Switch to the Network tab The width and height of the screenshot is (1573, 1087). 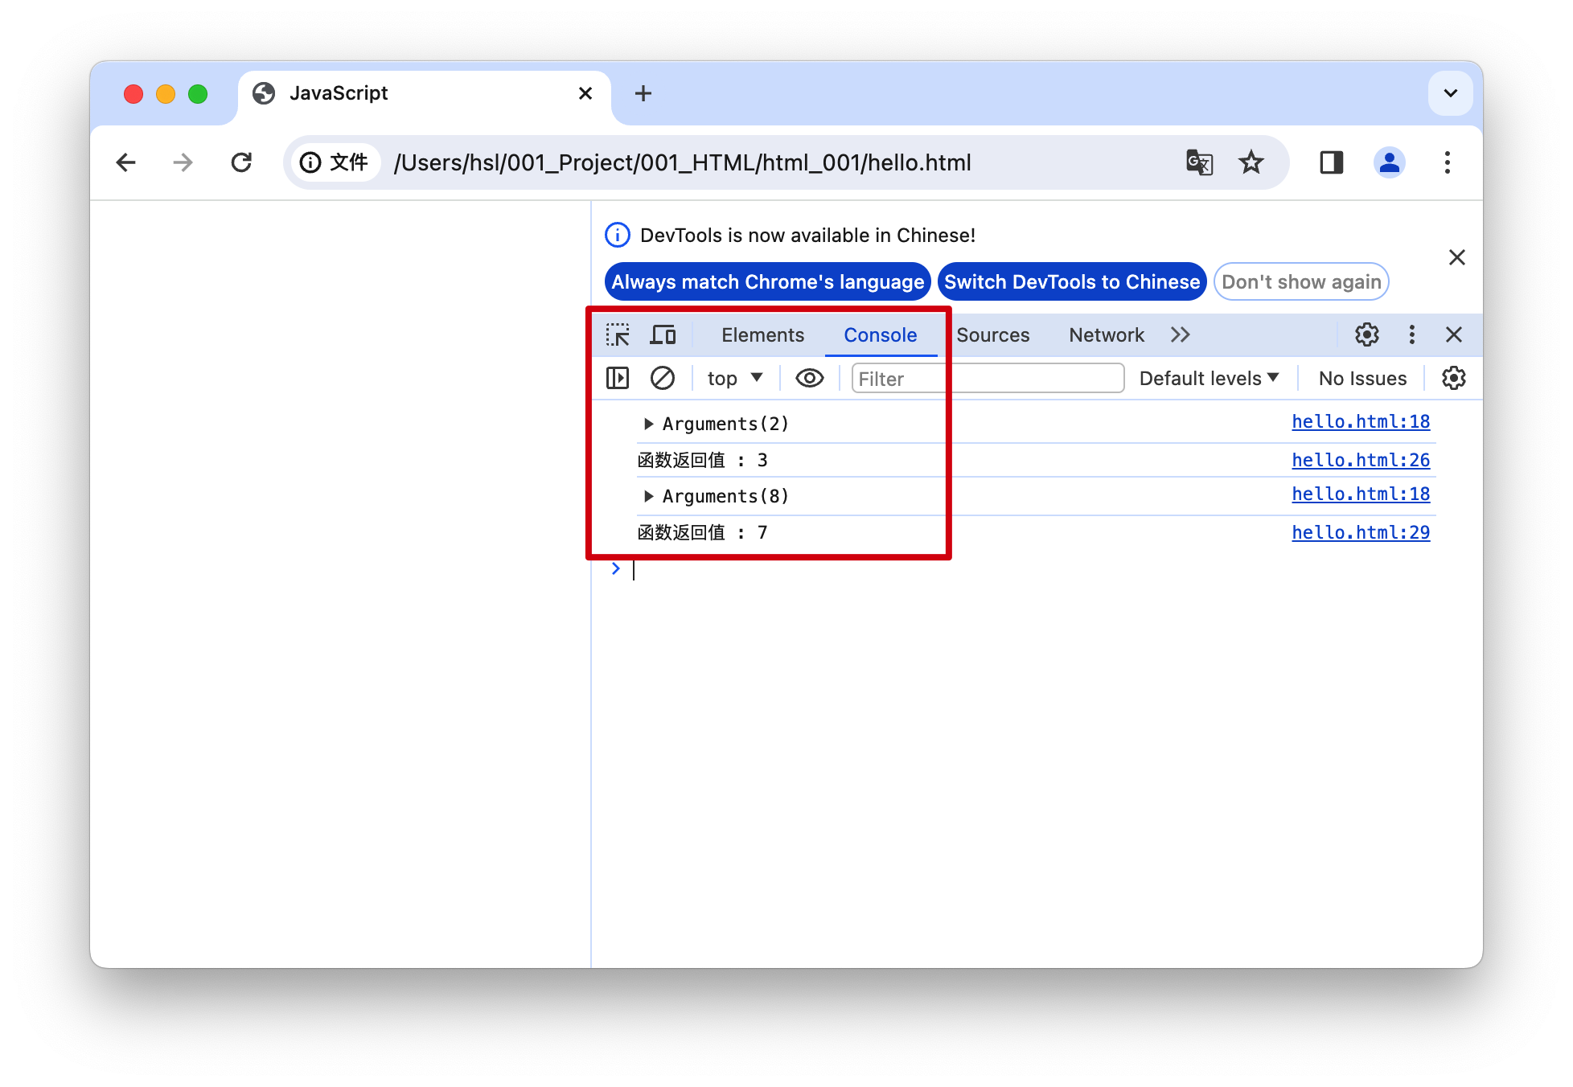coord(1106,334)
